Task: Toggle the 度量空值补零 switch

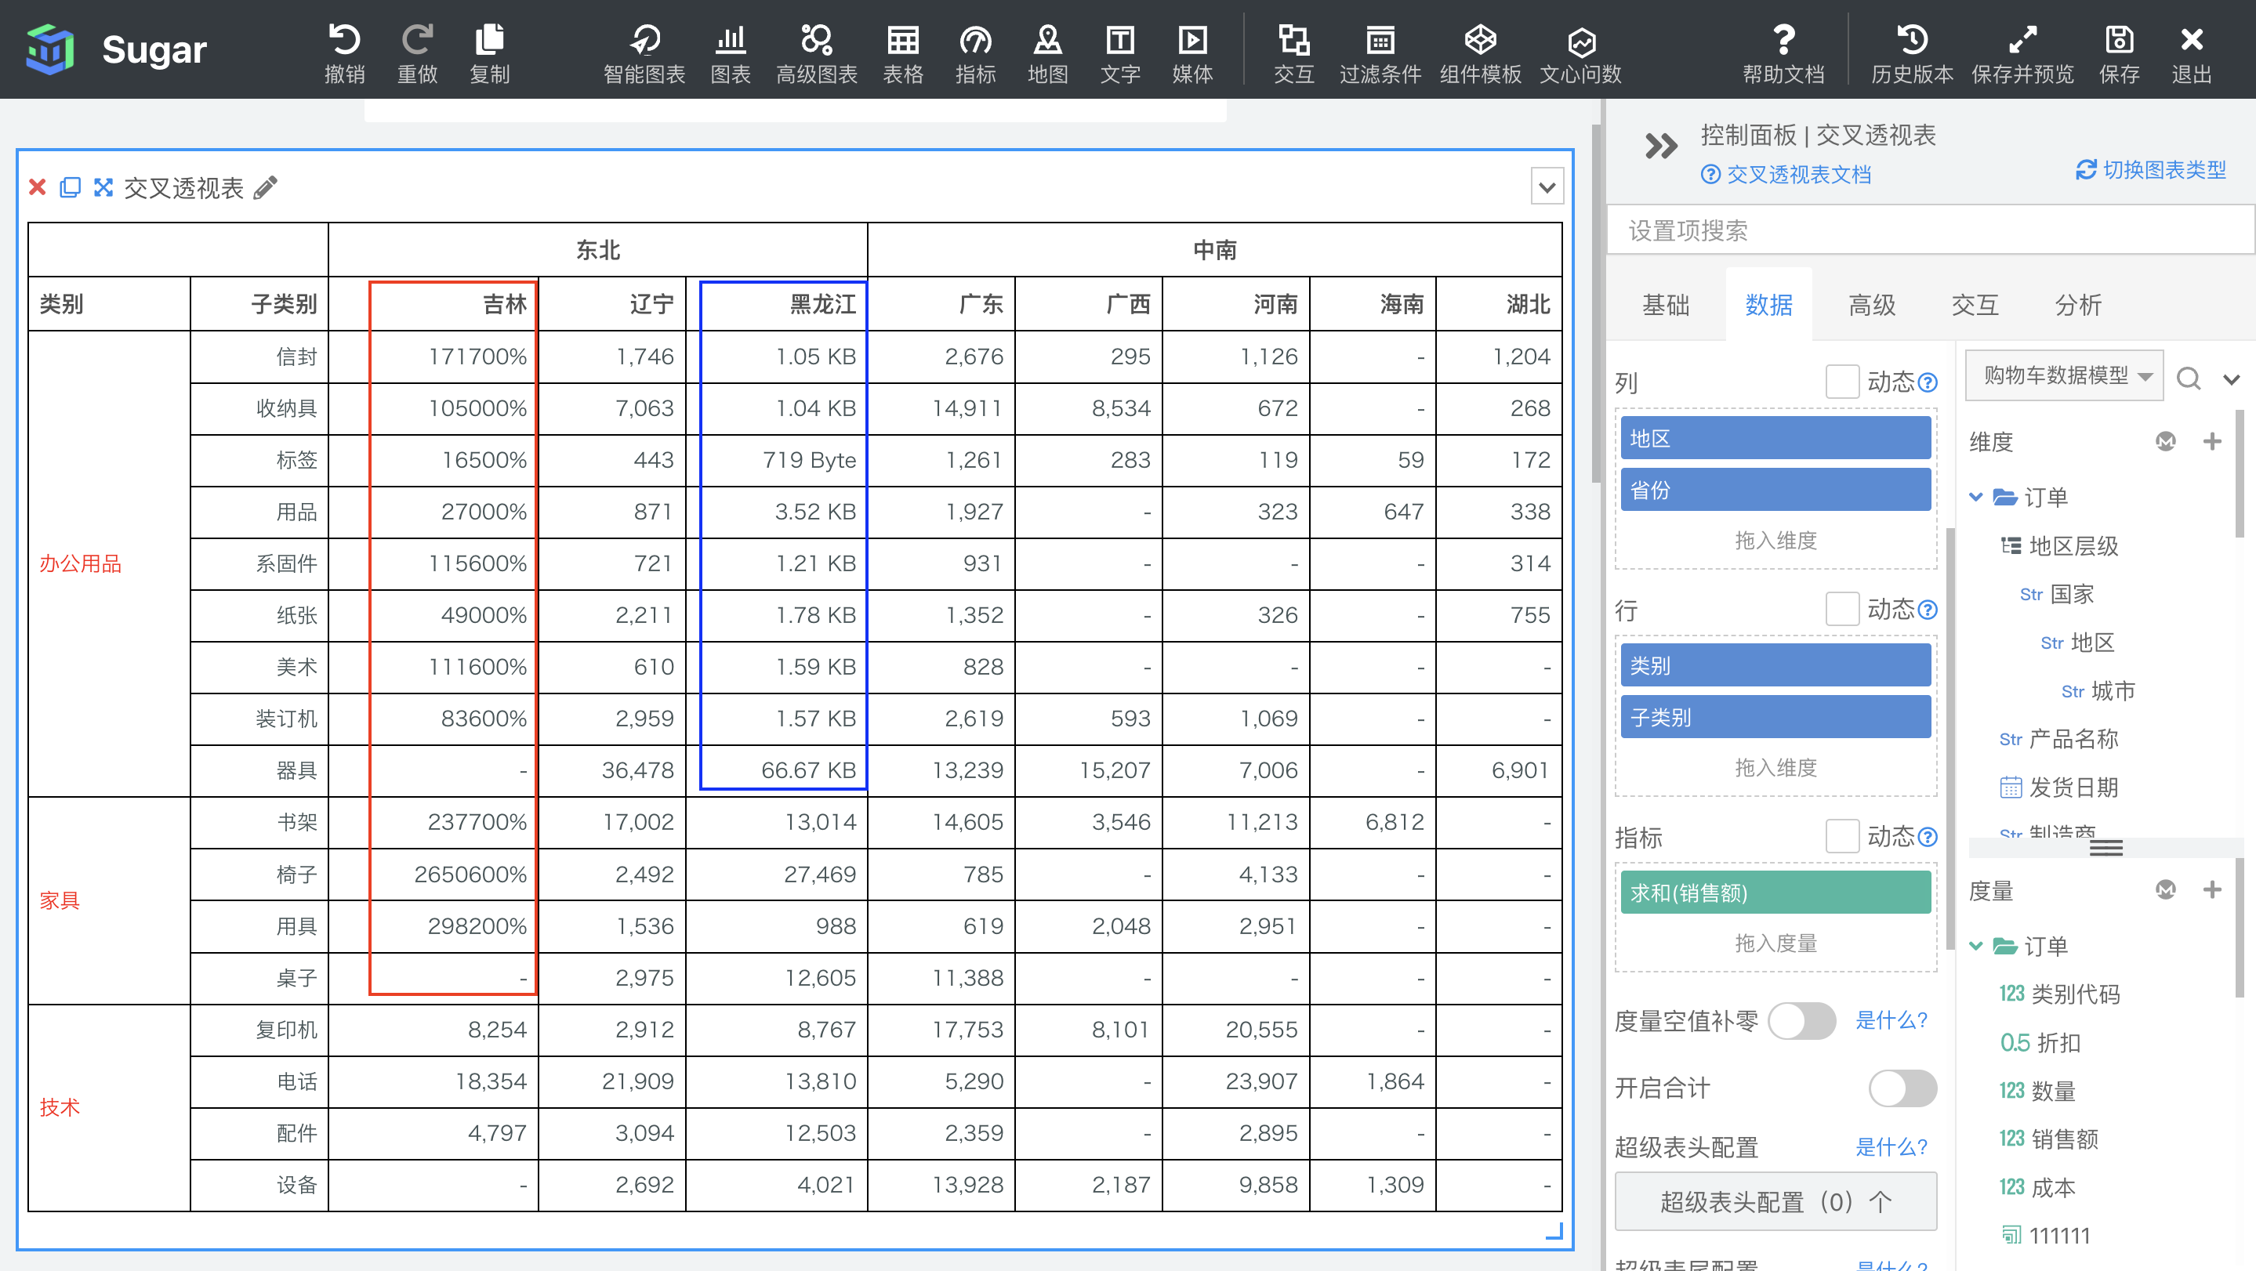Action: (x=1801, y=1021)
